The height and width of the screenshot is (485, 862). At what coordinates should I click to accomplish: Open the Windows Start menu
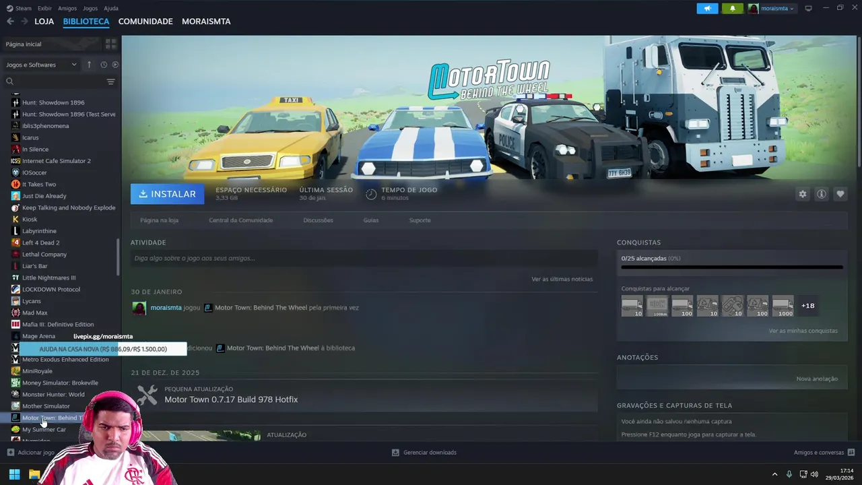[x=14, y=474]
